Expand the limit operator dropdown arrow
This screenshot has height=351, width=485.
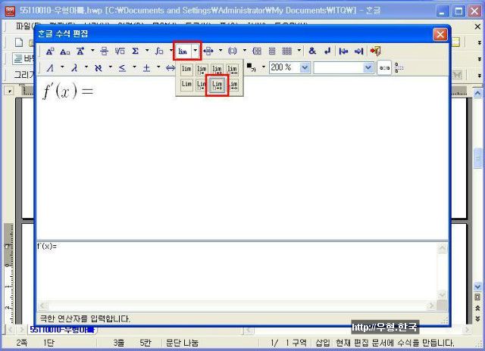point(196,51)
